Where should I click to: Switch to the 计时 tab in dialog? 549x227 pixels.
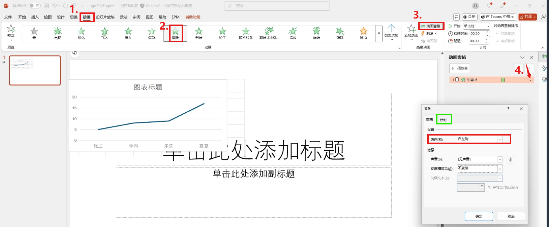click(444, 120)
